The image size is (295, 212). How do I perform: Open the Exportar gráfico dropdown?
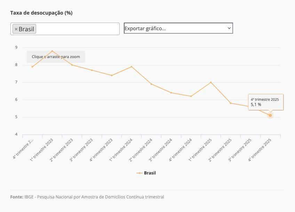point(178,28)
